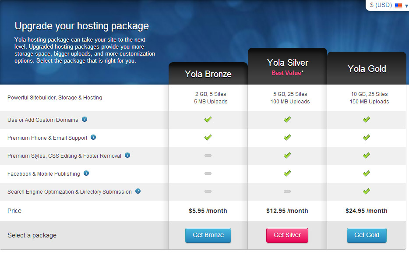Click the $12.95 /month Silver price
409x255 pixels.
pyautogui.click(x=287, y=211)
